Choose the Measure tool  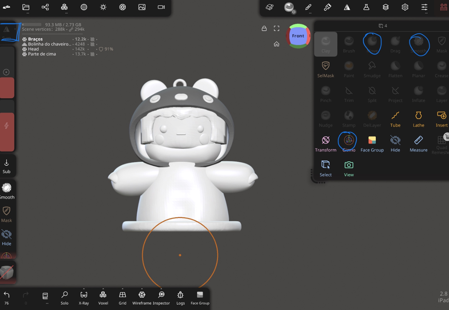[419, 144]
